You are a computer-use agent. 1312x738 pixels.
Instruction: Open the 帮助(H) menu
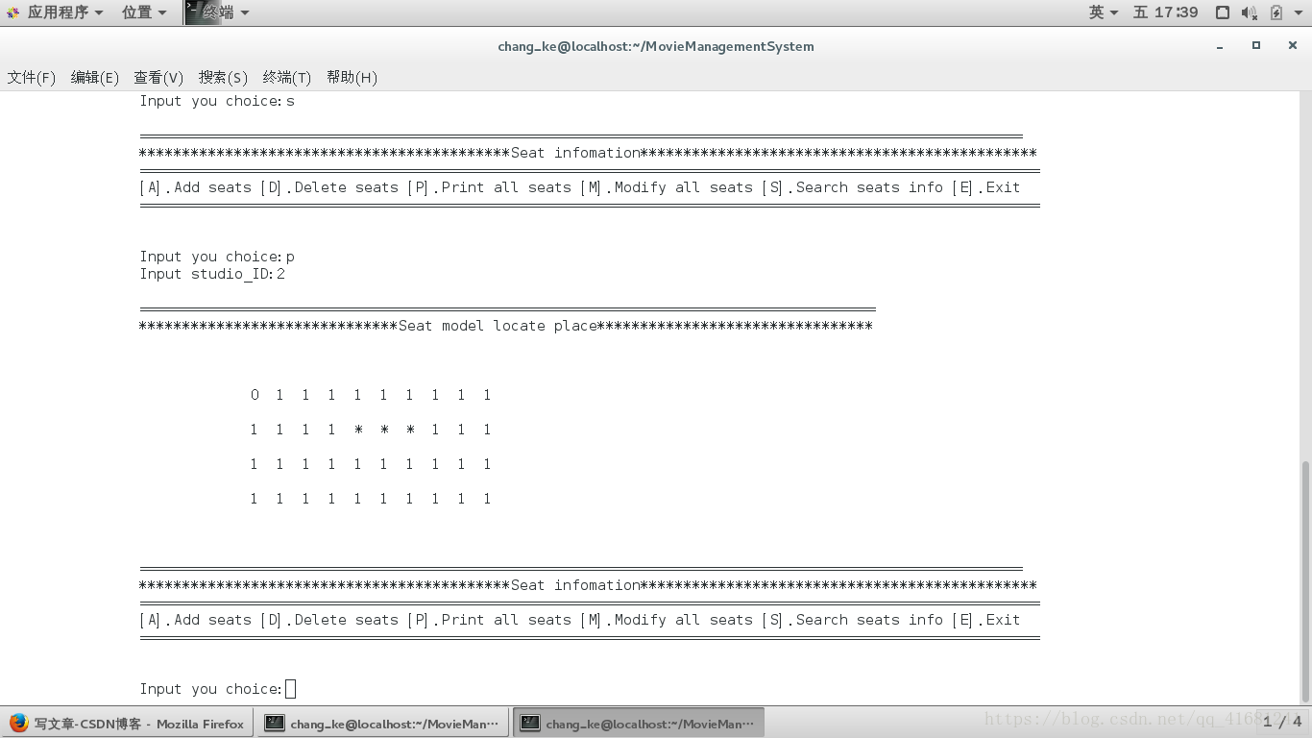pyautogui.click(x=352, y=78)
